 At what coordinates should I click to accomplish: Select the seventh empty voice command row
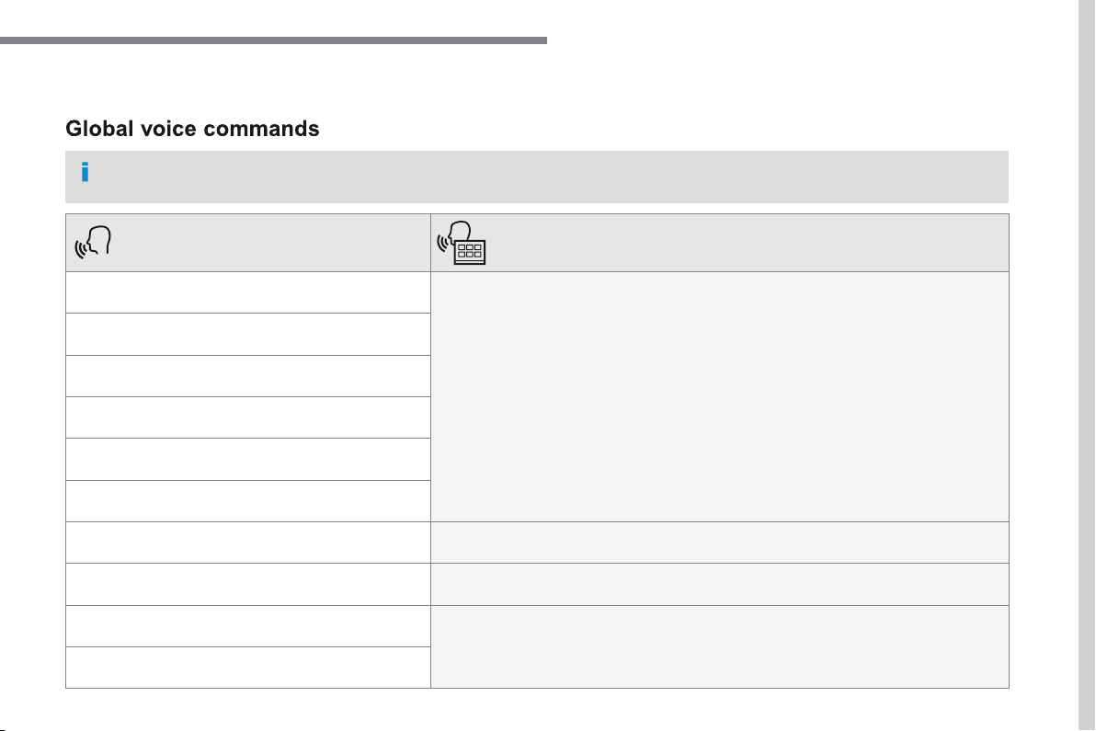248,543
